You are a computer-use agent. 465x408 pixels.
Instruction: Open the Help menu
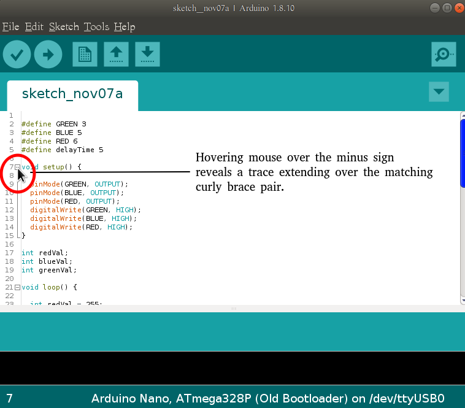(125, 27)
